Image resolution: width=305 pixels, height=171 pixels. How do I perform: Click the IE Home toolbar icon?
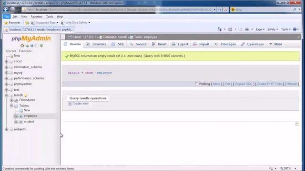[x=220, y=29]
